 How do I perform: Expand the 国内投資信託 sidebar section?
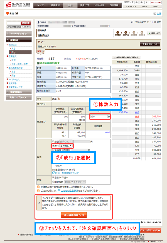[x=19, y=92]
